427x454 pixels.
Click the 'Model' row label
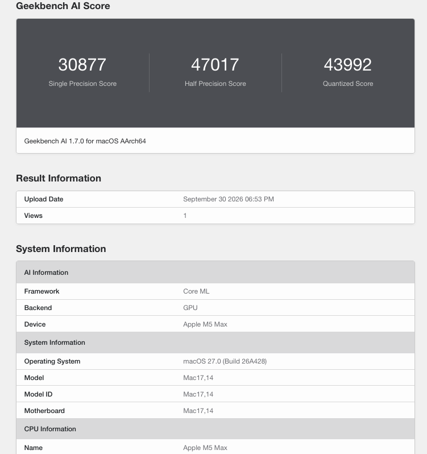click(34, 378)
